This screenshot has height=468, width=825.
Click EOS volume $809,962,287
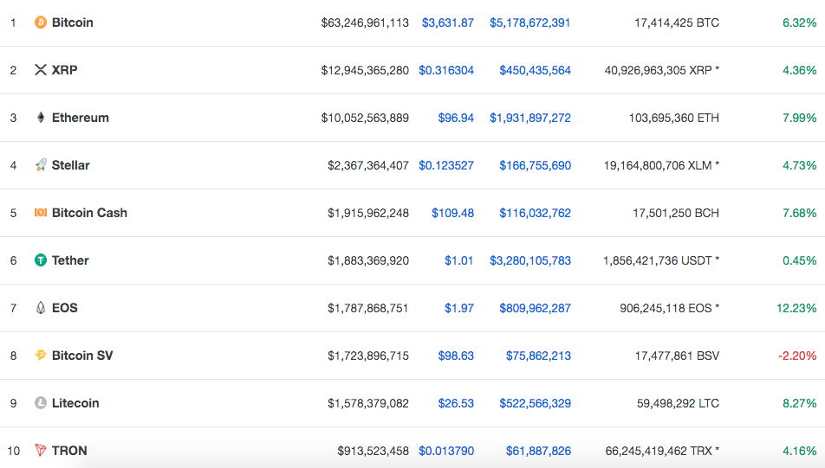535,308
